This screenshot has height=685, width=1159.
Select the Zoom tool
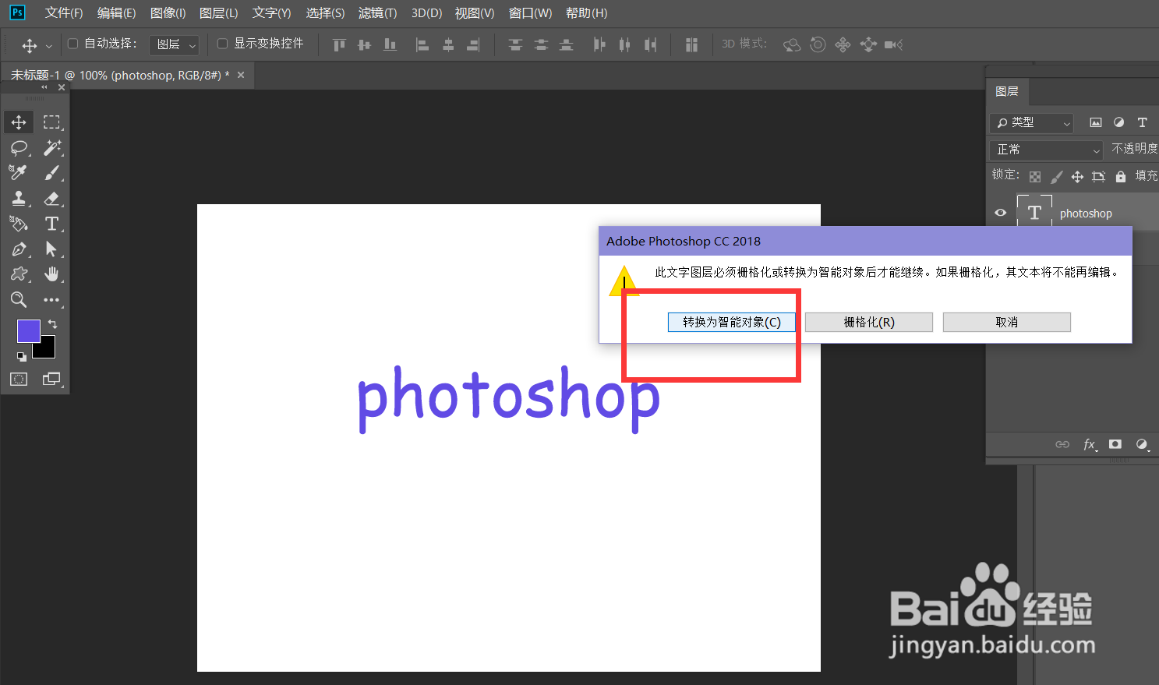[x=19, y=300]
